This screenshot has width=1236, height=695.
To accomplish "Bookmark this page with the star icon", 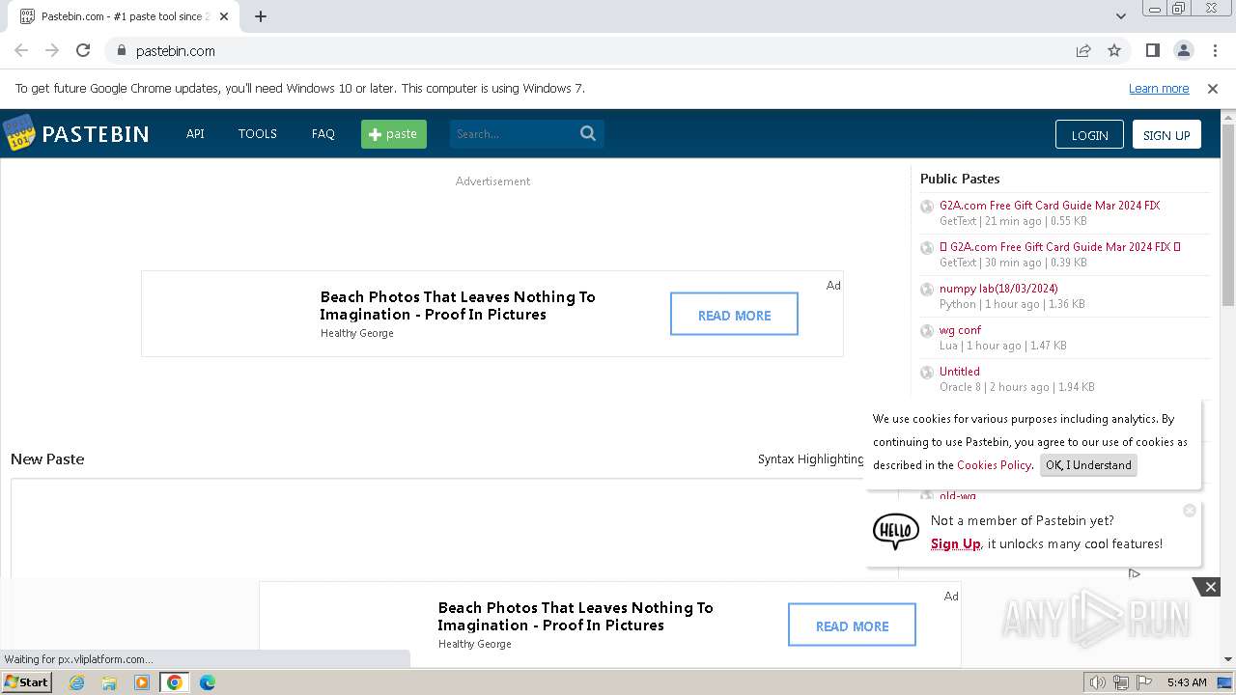I will [1114, 50].
